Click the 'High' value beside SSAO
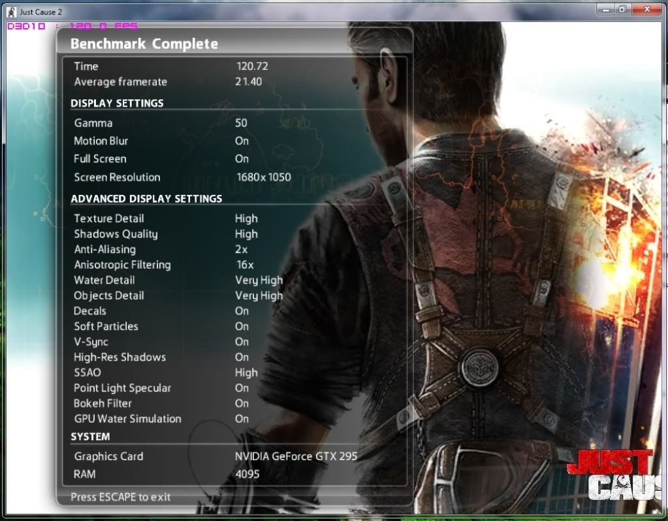The image size is (668, 521). pos(246,372)
